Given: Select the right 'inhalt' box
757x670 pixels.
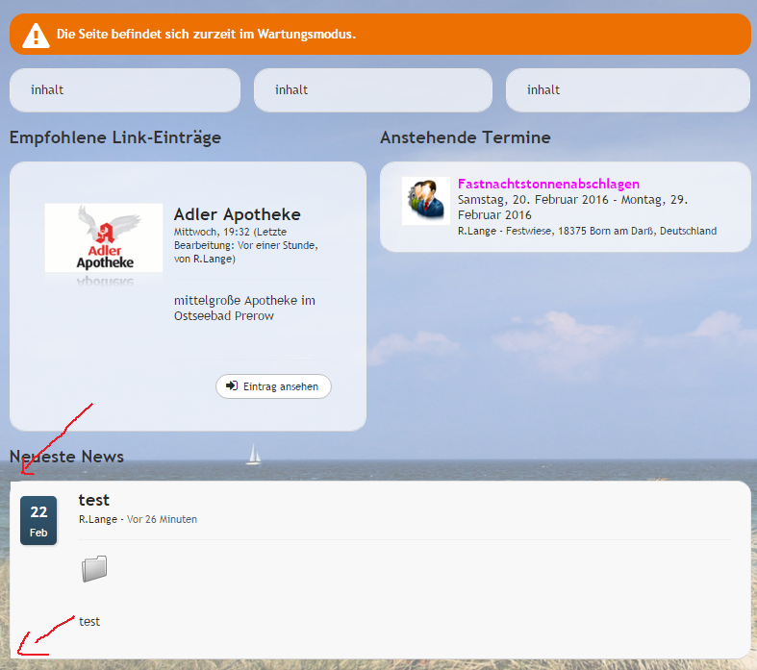Looking at the screenshot, I should click(627, 90).
